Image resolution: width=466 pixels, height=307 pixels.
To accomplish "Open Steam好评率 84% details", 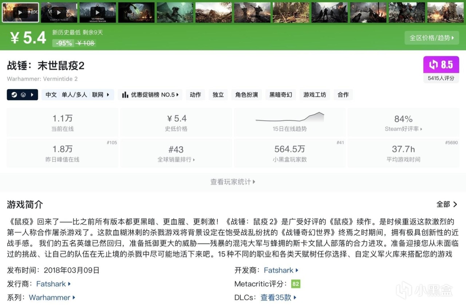I will click(403, 123).
